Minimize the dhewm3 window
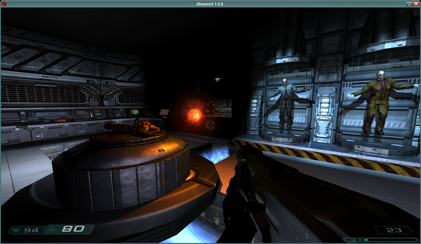The image size is (421, 244). click(x=409, y=4)
